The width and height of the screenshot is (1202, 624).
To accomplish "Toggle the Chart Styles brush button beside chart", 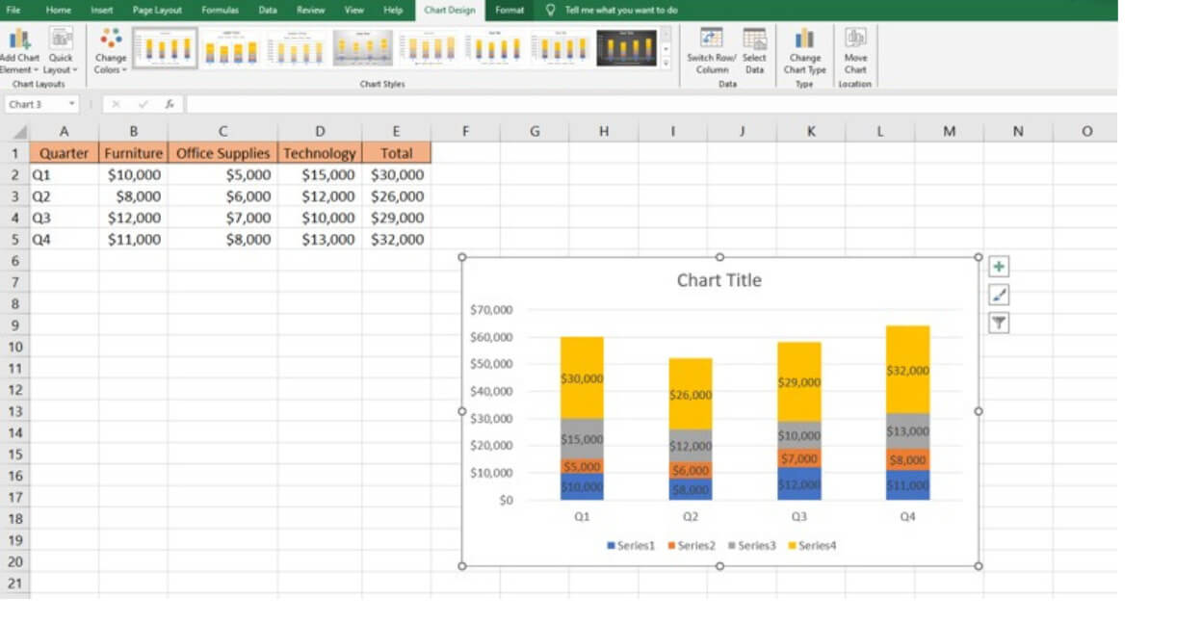I will click(999, 295).
